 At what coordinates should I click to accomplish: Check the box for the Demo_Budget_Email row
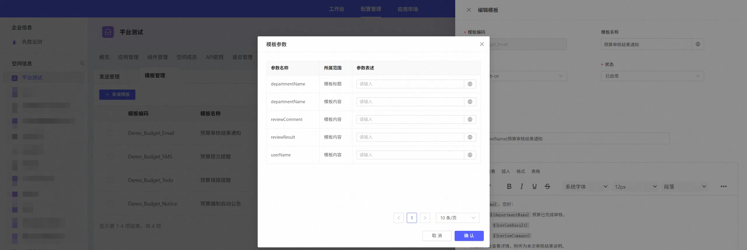(x=111, y=133)
